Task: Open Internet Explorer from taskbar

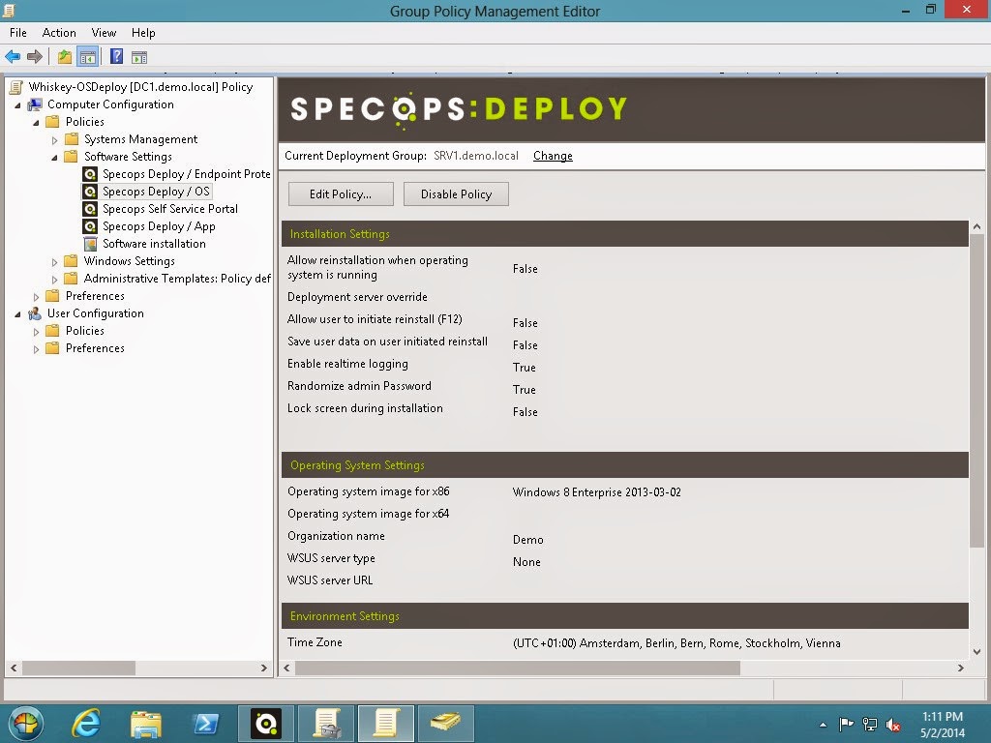Action: (86, 724)
